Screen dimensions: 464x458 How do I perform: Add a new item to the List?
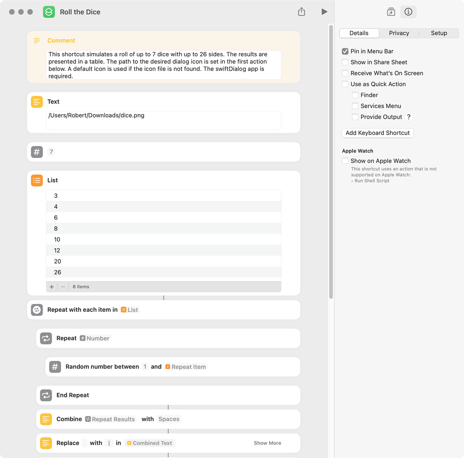click(x=51, y=286)
